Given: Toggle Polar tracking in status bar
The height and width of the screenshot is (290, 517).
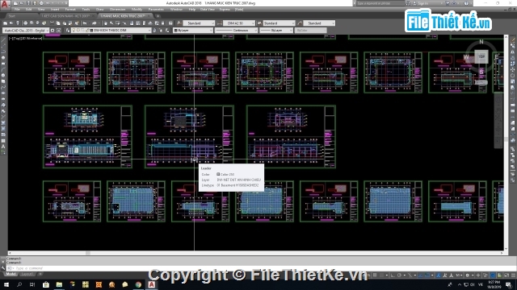Looking at the screenshot, I should click(399, 275).
